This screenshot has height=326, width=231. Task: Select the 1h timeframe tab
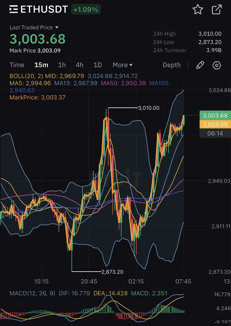(62, 65)
